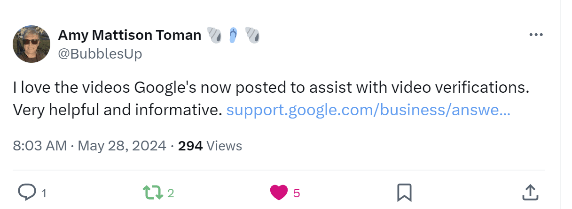Screen dimensions: 572x209
Task: Toggle the pink heart like icon
Action: (279, 192)
